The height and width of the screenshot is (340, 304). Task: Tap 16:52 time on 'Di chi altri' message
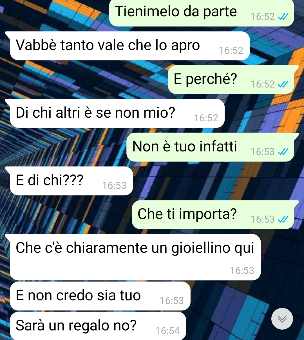click(206, 118)
